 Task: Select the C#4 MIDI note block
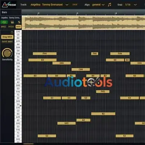point(80,70)
